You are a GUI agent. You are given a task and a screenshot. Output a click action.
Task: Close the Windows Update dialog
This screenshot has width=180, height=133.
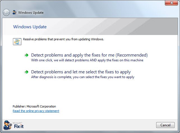[x=171, y=3]
